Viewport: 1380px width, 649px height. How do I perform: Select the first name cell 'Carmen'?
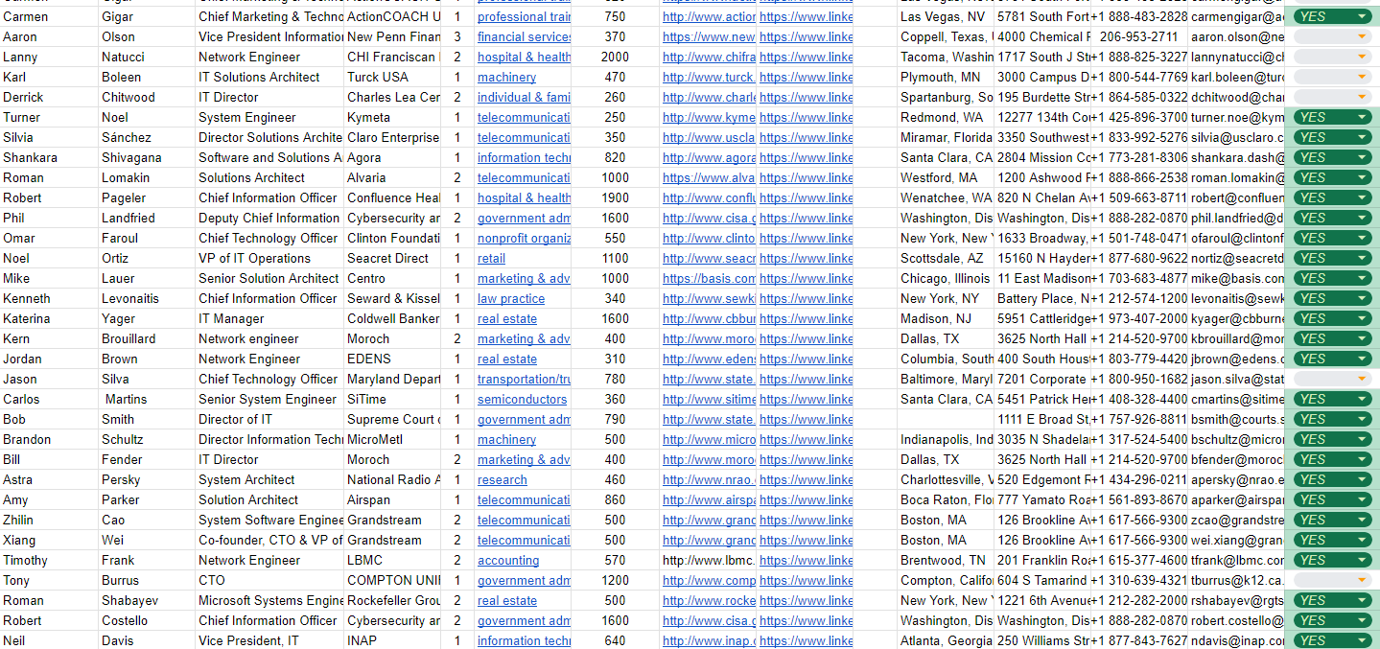pos(49,16)
